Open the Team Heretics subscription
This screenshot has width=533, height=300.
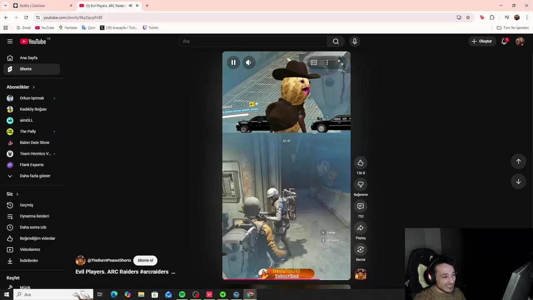coord(32,154)
